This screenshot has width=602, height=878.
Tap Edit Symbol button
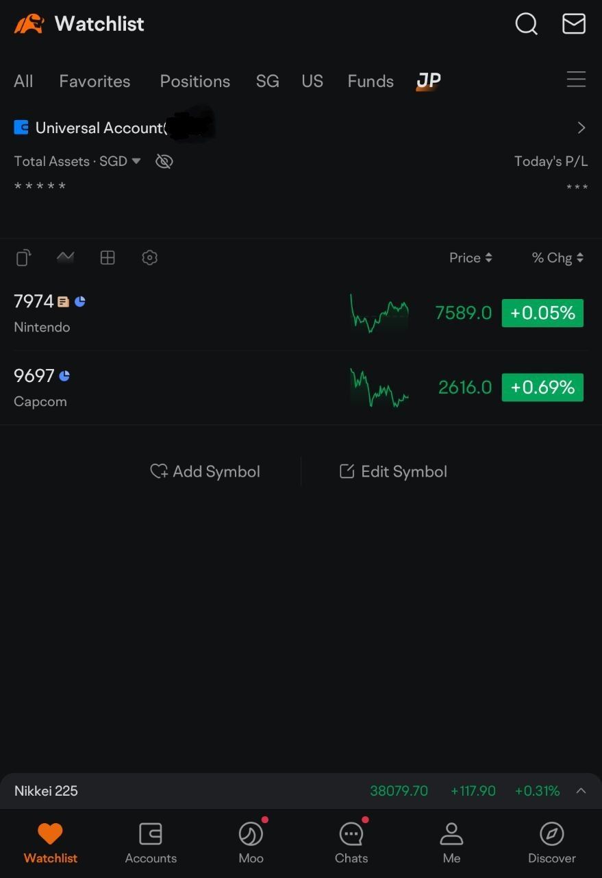[x=393, y=471]
